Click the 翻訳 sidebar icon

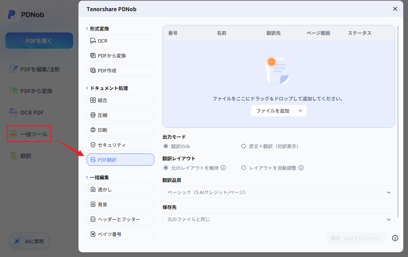pos(13,156)
